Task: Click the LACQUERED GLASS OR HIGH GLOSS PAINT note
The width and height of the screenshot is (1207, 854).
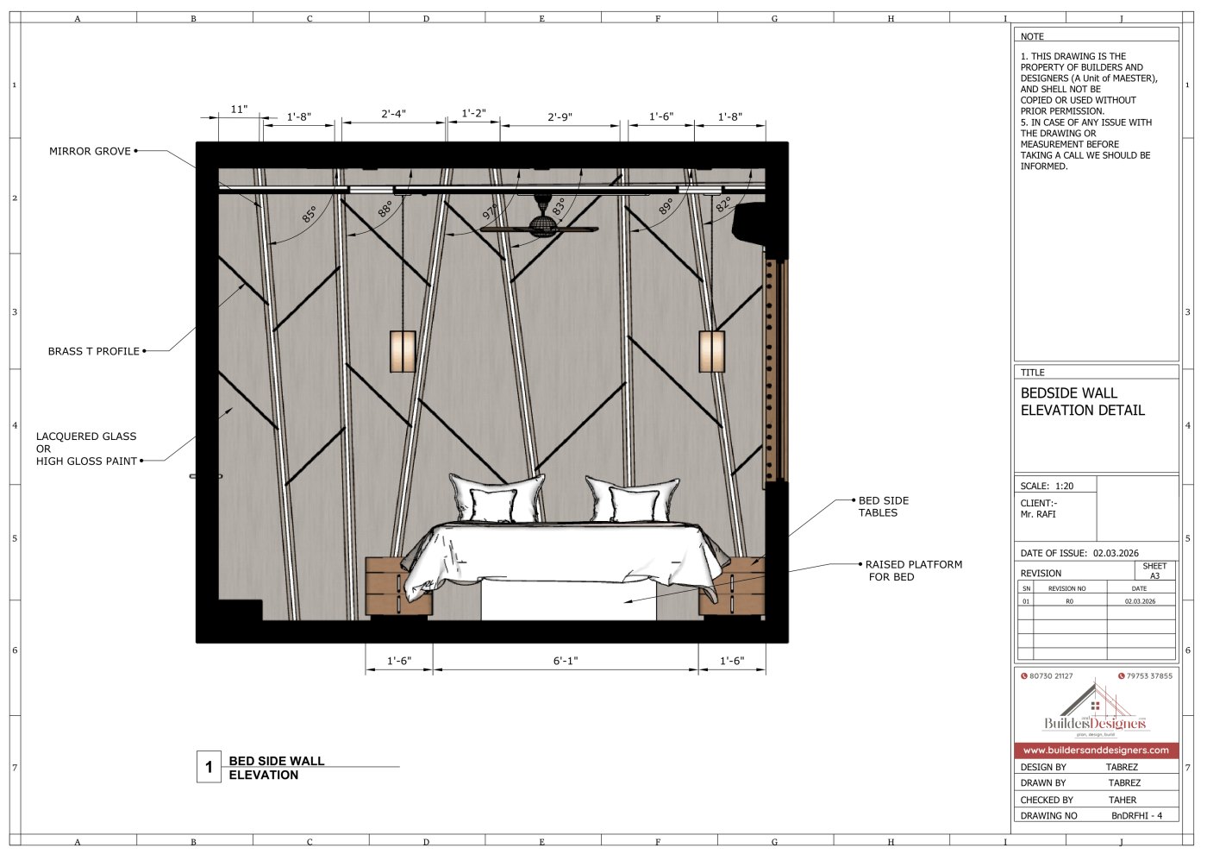Action: [86, 449]
